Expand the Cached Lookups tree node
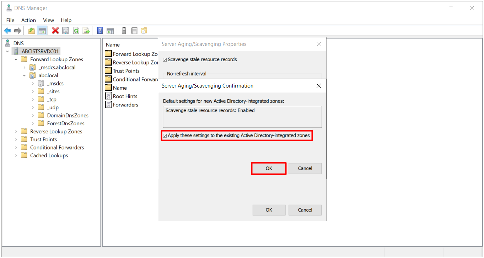Viewport: 484px width, 258px height. point(16,156)
